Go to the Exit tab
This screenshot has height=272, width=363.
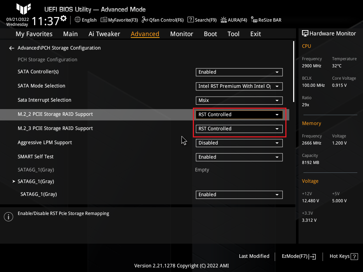click(256, 34)
